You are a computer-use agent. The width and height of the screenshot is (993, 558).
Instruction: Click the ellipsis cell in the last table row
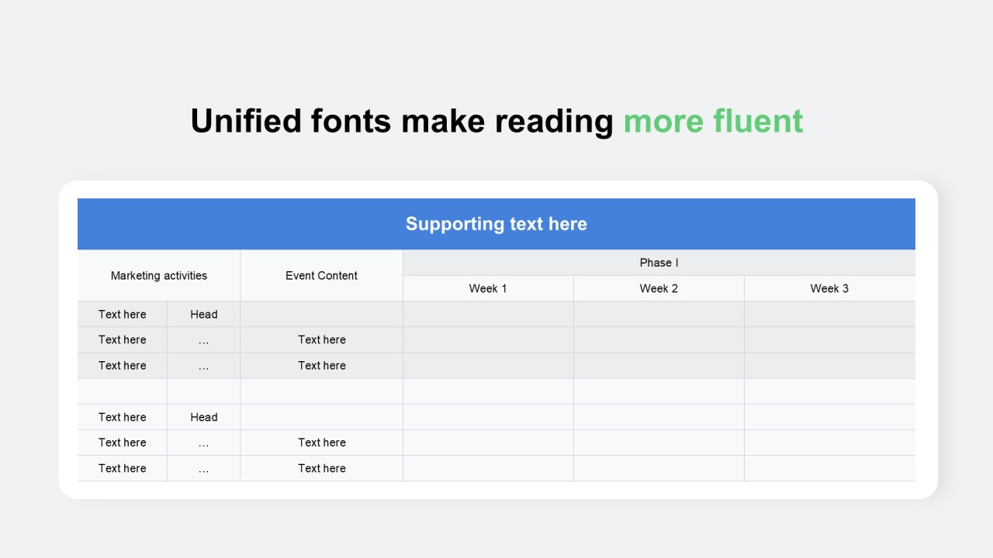coord(204,468)
